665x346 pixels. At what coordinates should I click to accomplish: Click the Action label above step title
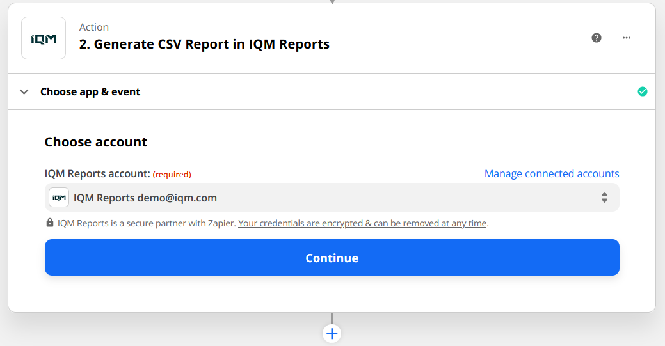click(x=94, y=27)
